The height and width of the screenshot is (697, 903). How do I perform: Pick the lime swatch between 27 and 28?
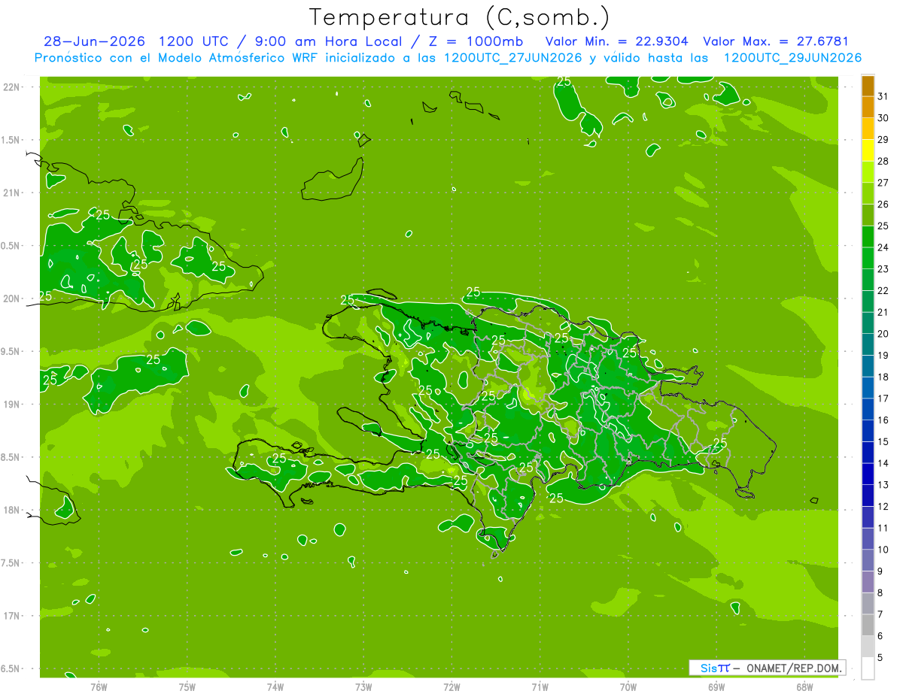point(868,172)
